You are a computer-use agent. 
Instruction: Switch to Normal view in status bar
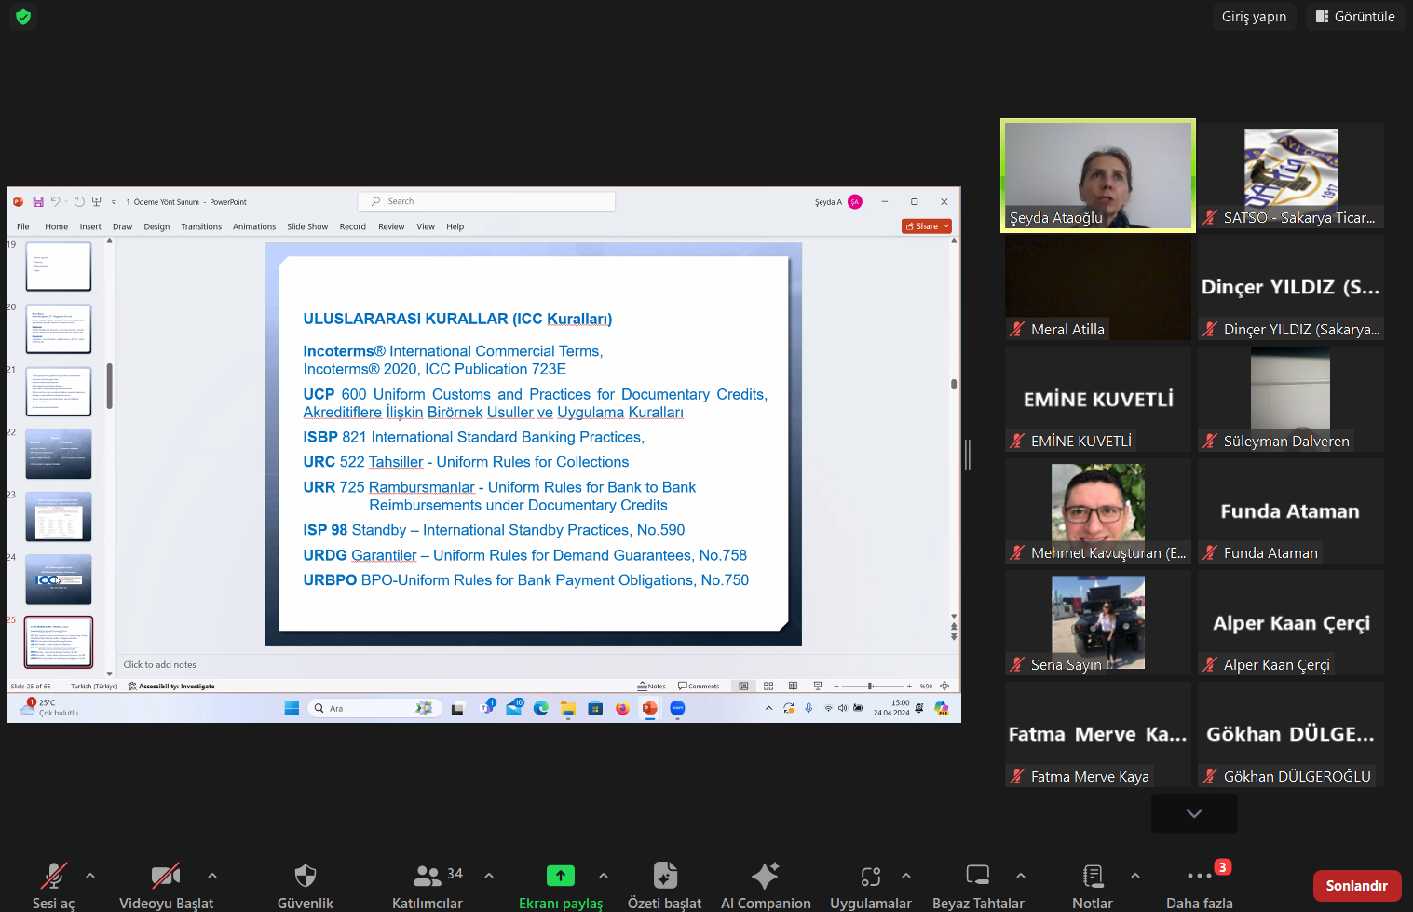point(743,686)
